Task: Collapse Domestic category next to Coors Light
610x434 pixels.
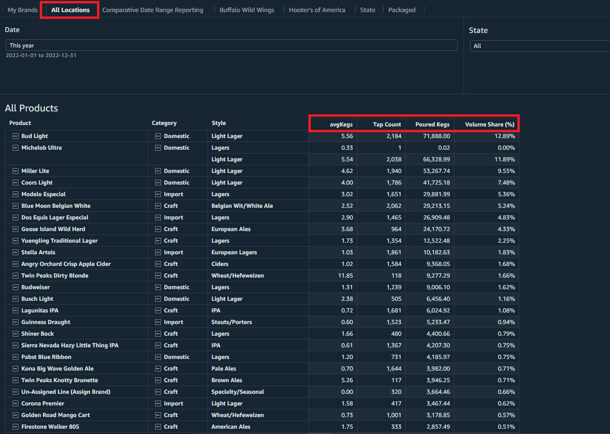Action: click(158, 183)
